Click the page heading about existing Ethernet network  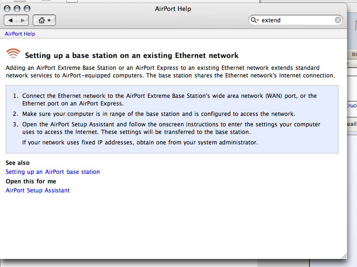tap(132, 56)
